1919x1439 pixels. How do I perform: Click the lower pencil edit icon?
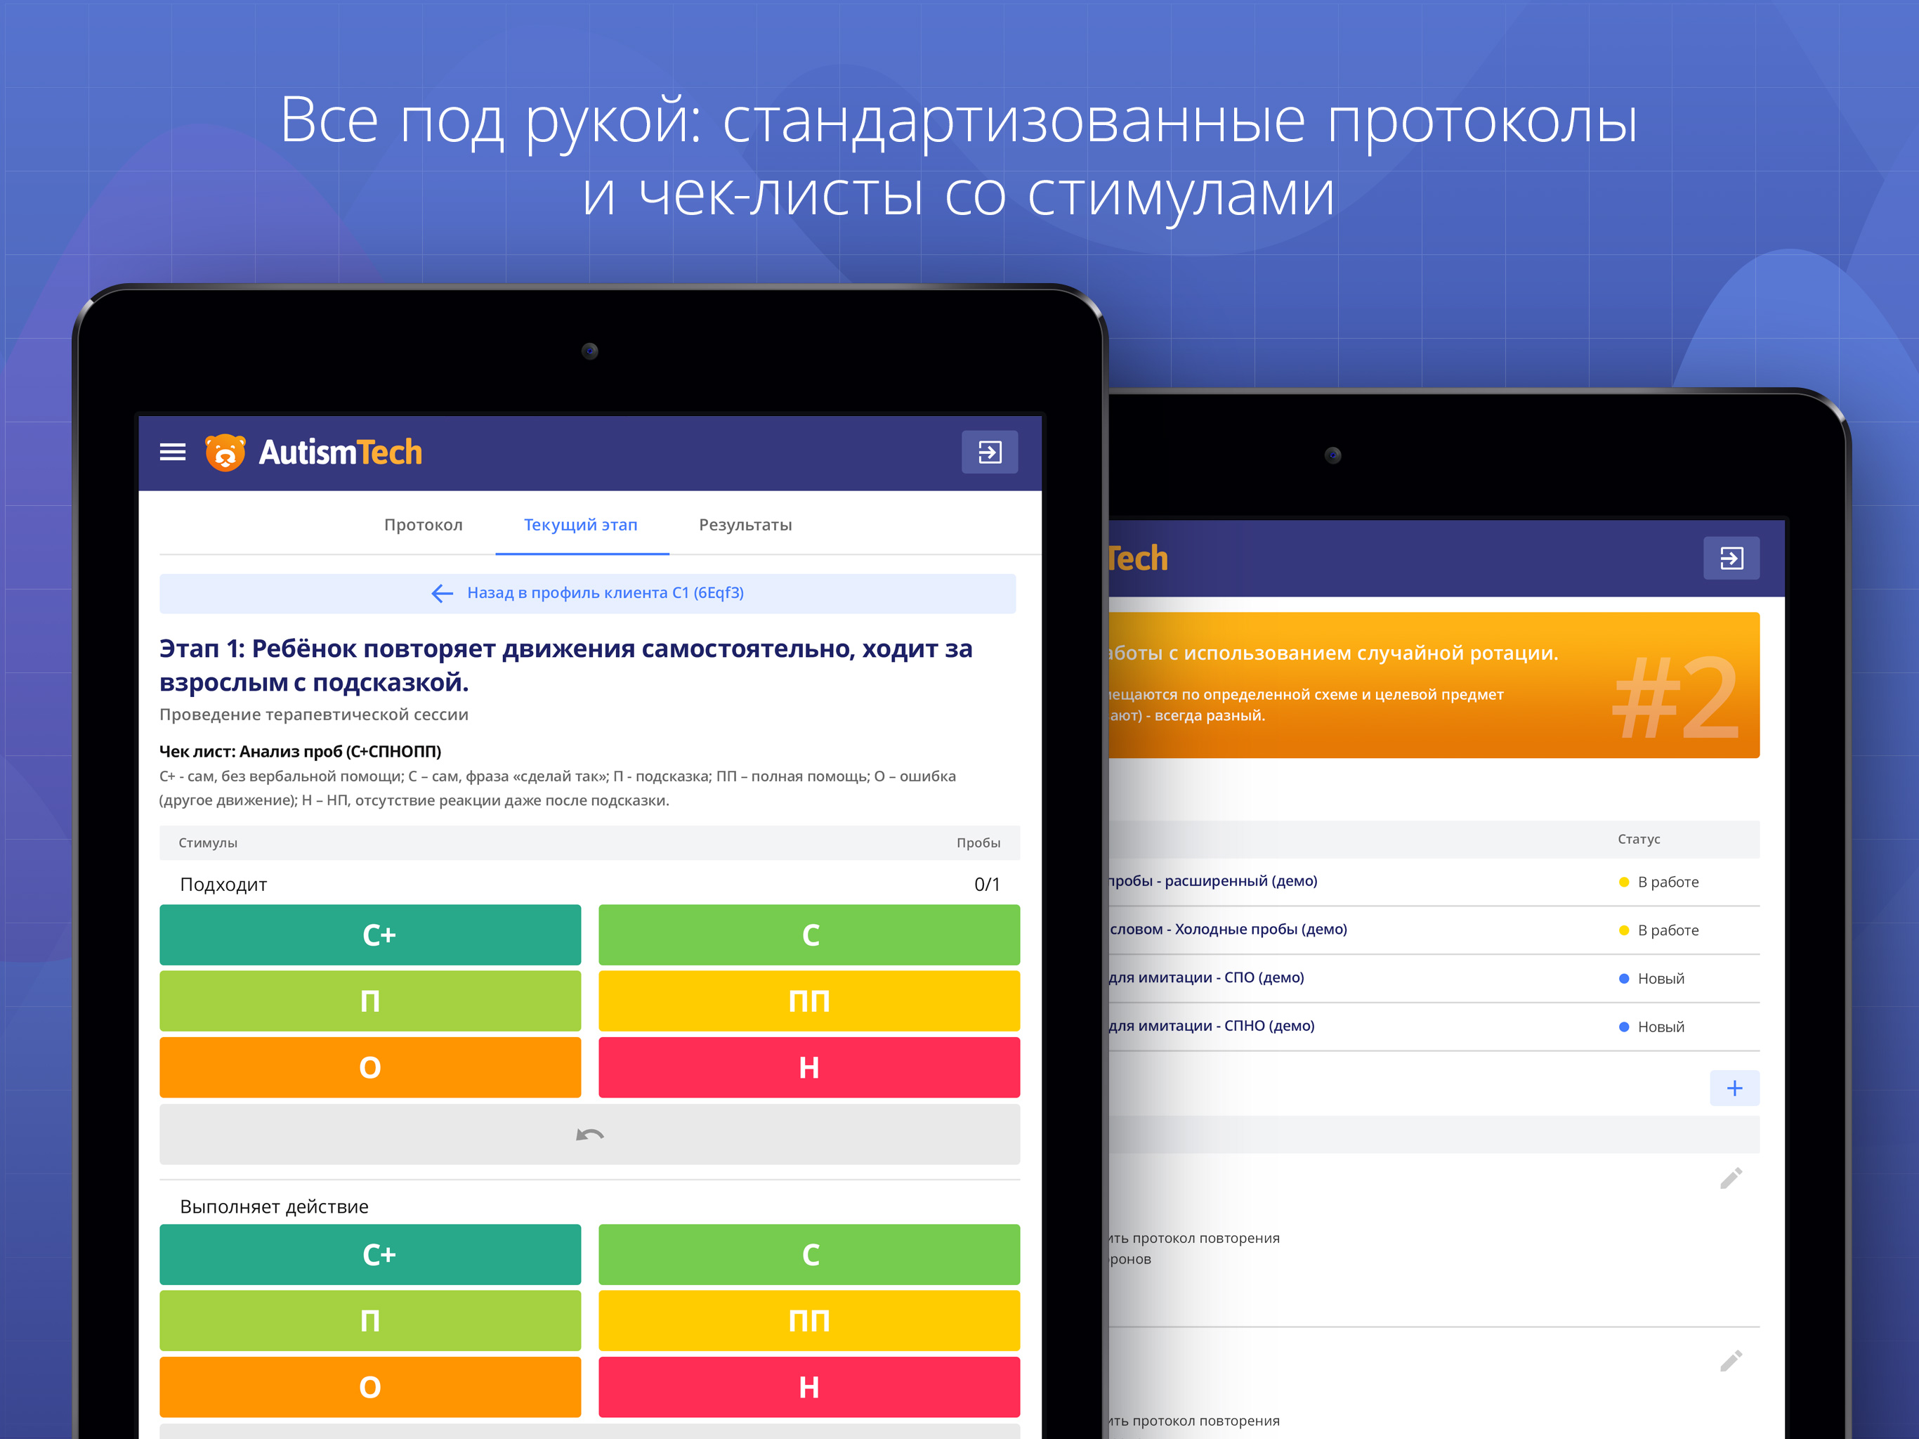click(1731, 1361)
